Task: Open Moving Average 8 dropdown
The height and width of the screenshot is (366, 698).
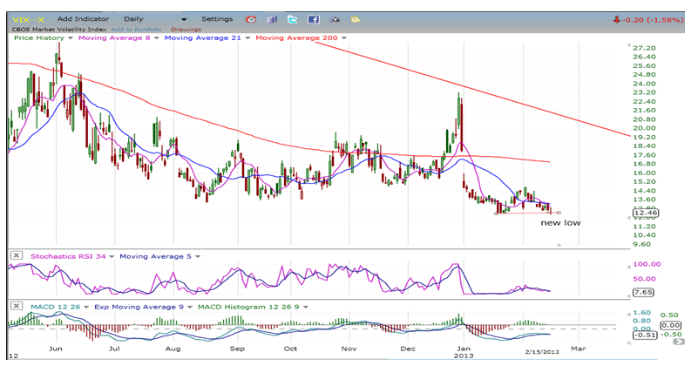Action: (157, 37)
